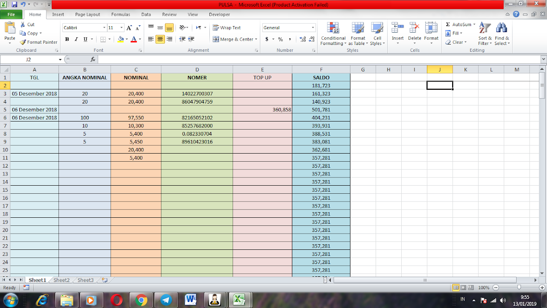Click the Paste clipboard icon
Image resolution: width=547 pixels, height=308 pixels.
pos(10,28)
